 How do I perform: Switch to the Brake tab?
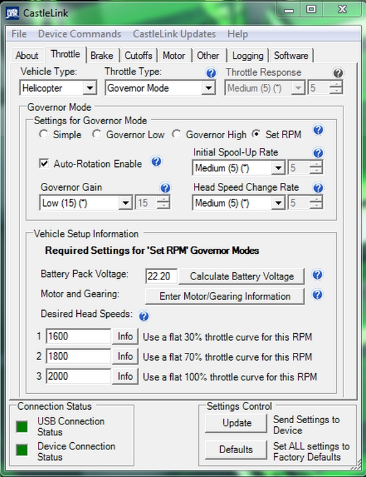click(102, 56)
